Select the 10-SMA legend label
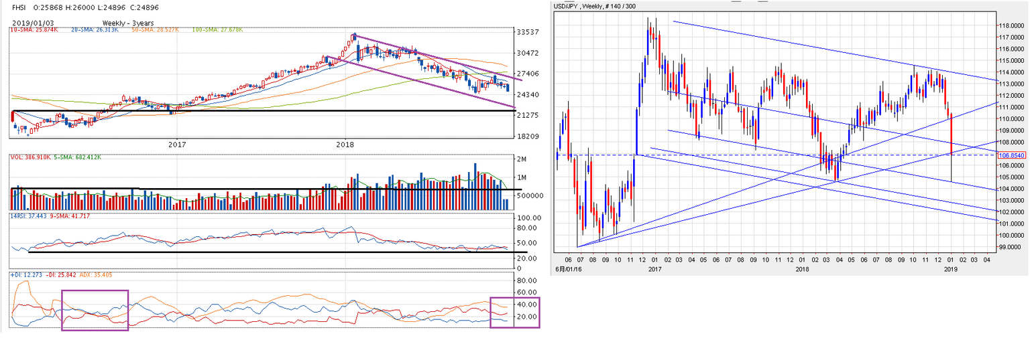 point(32,29)
